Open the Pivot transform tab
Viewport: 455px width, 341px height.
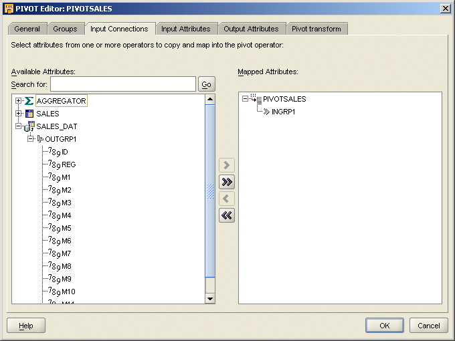tap(316, 29)
